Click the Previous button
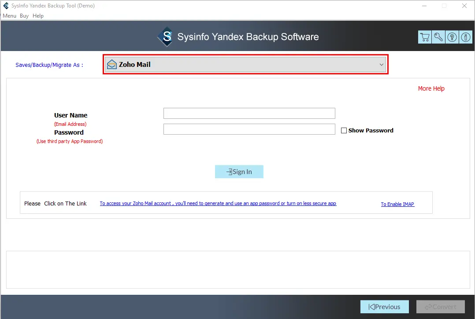Image resolution: width=475 pixels, height=319 pixels. pyautogui.click(x=384, y=307)
